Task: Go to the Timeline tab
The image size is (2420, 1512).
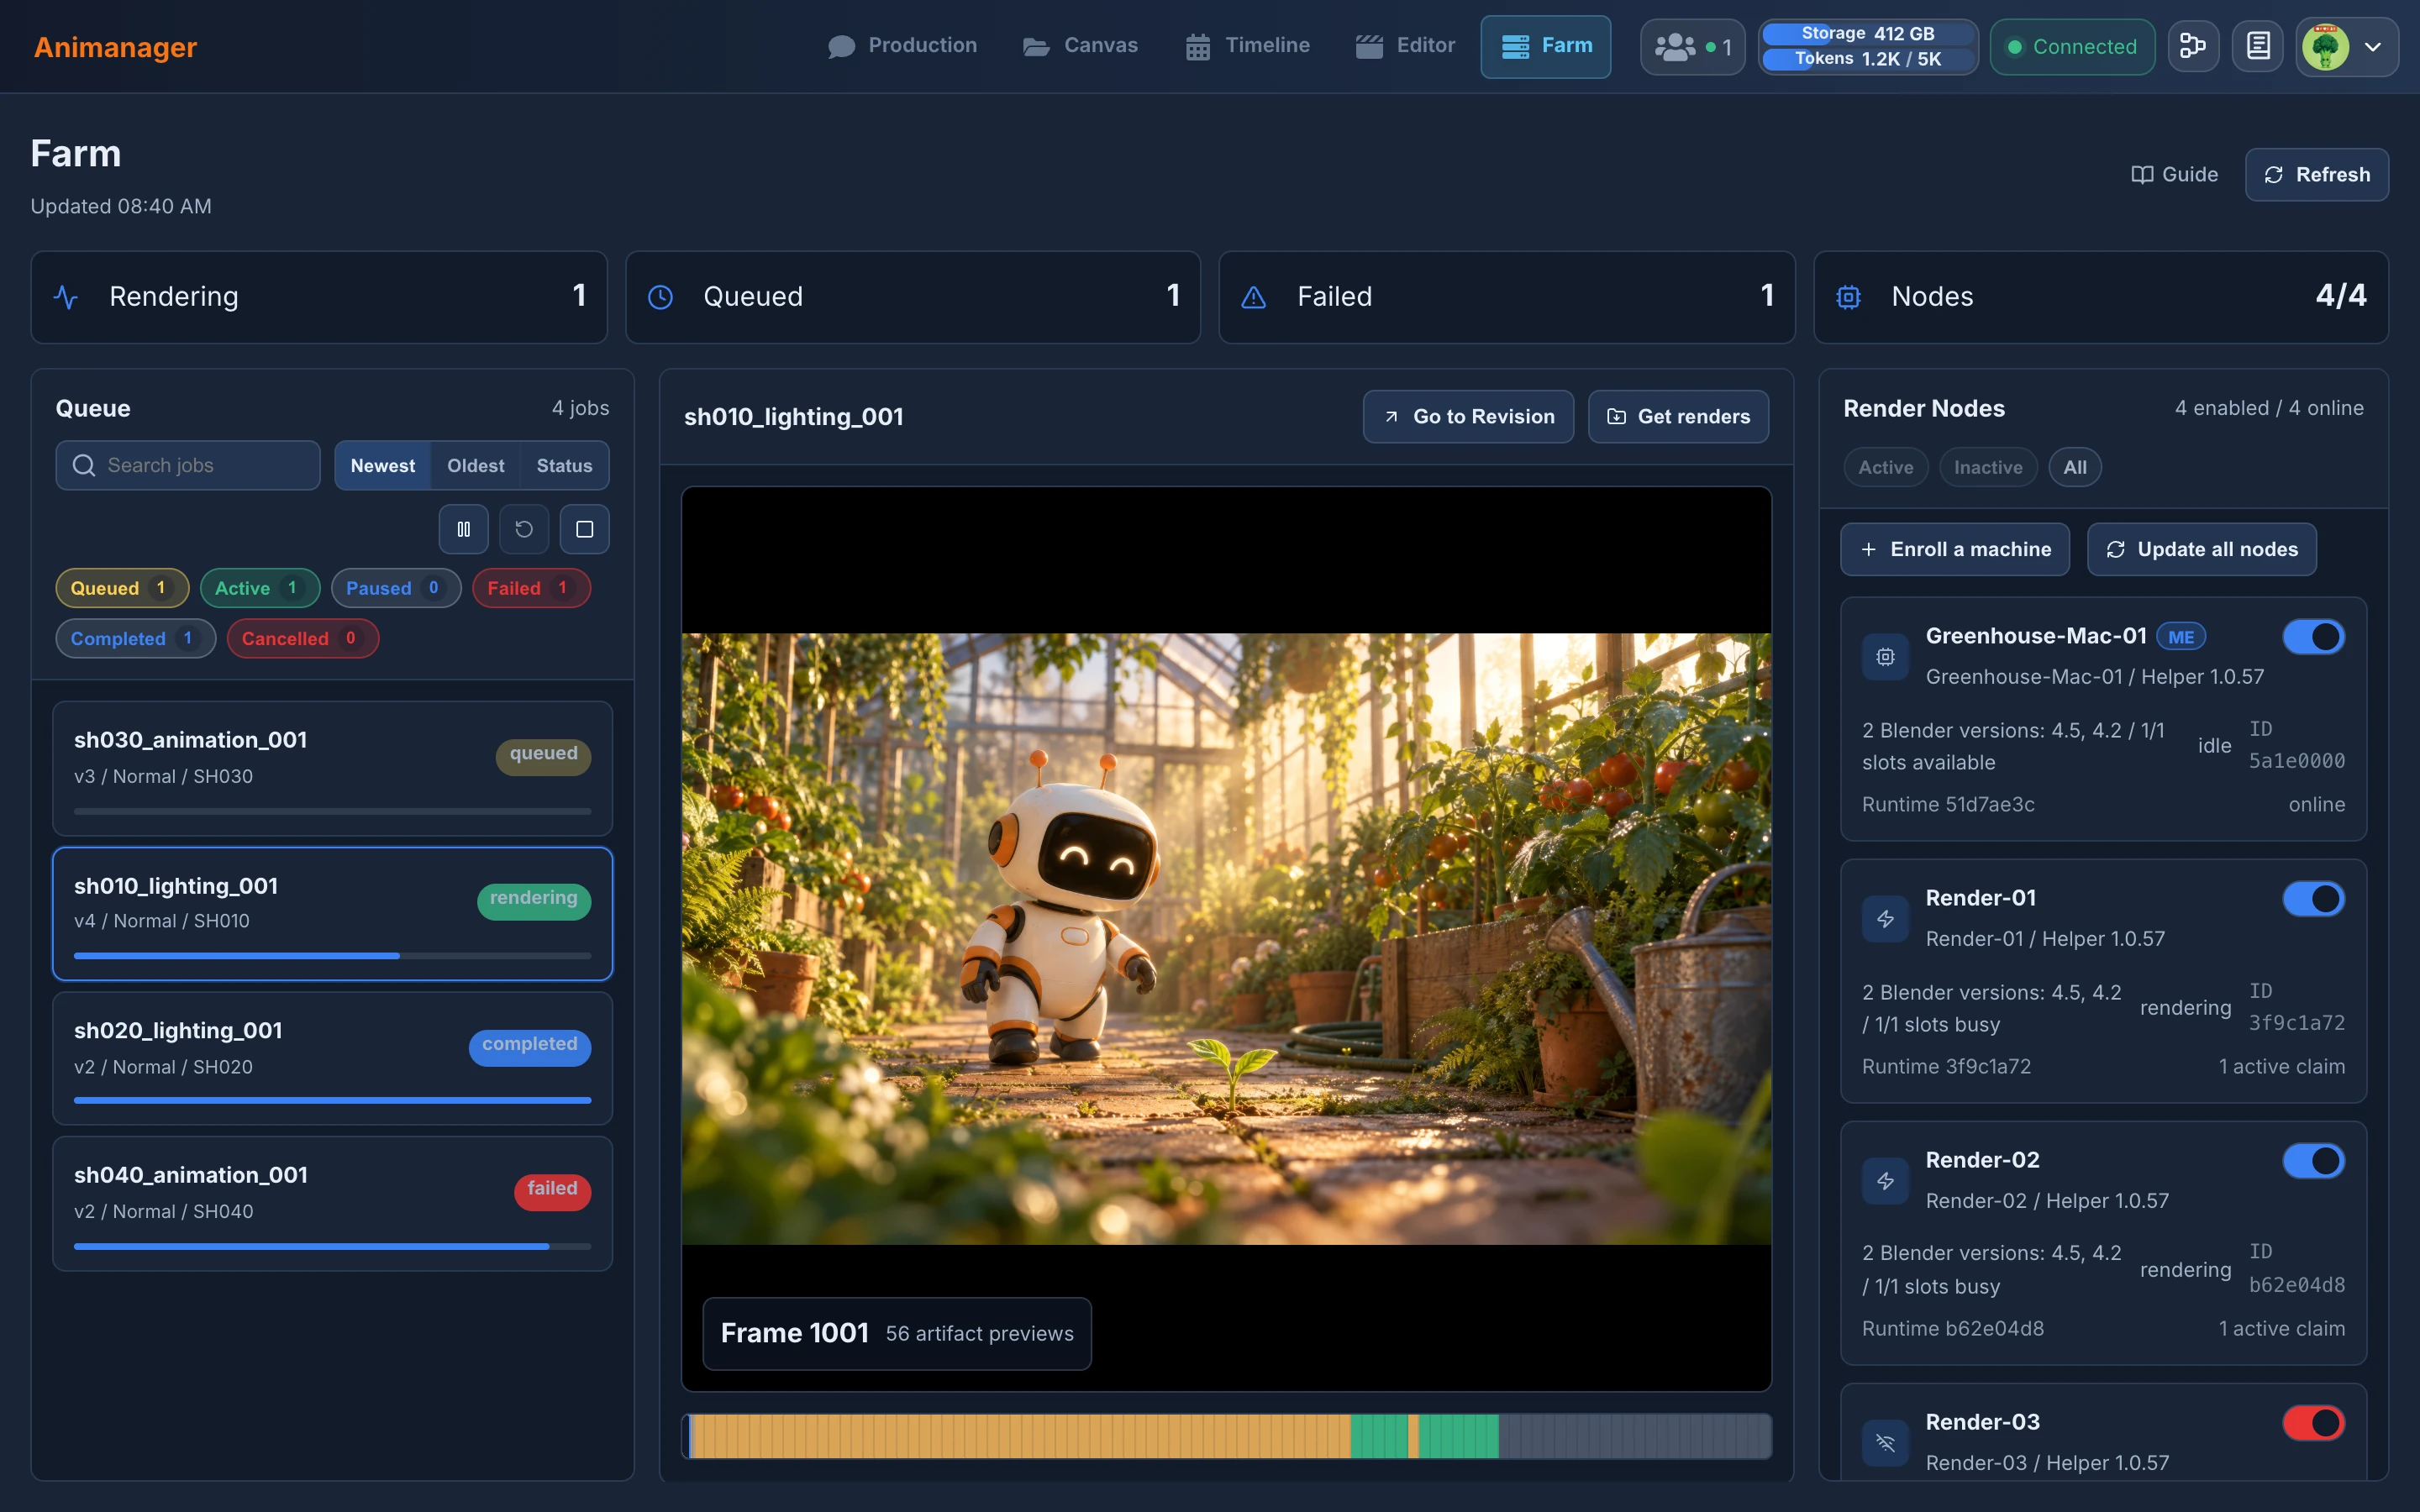Action: 1247,46
